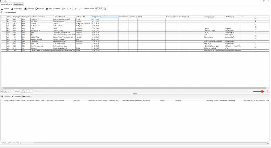Adjust the zoom slider in the upper navigator
271x148 pixels.
pos(35,91)
